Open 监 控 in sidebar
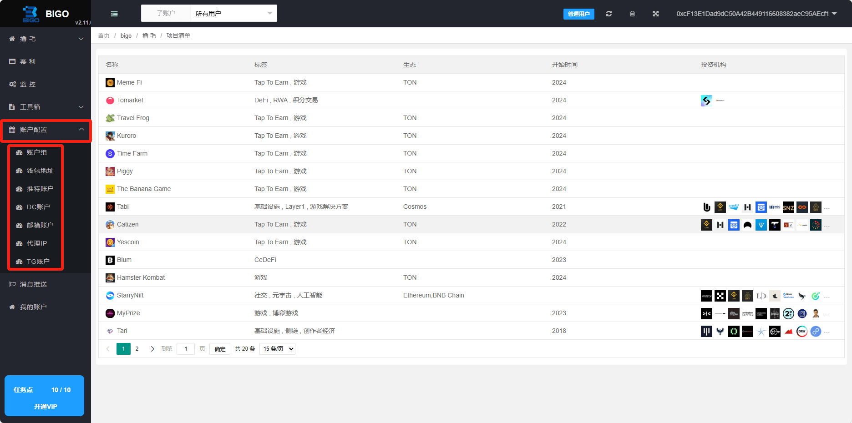This screenshot has height=423, width=852. pos(46,84)
